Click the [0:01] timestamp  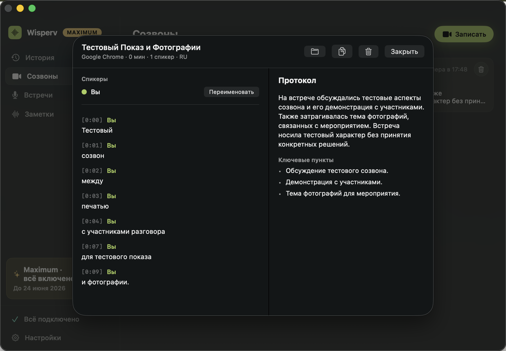tap(92, 145)
